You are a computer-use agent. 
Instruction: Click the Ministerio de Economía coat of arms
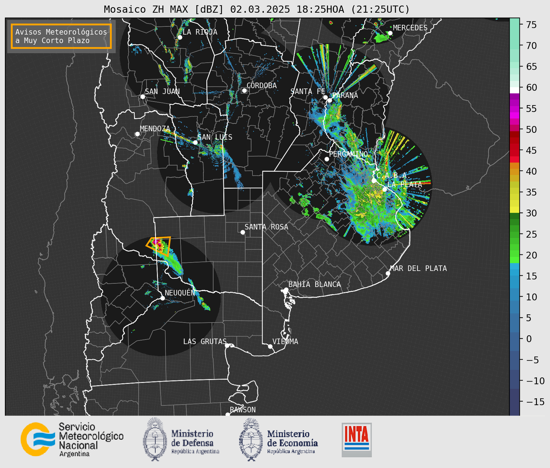tap(251, 440)
